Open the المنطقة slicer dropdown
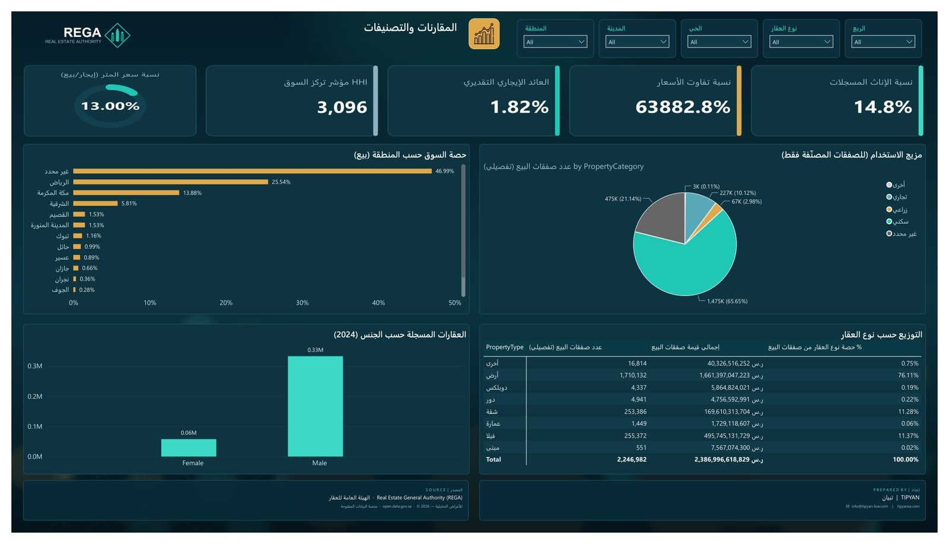949x544 pixels. point(555,42)
